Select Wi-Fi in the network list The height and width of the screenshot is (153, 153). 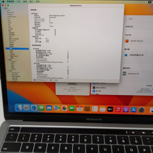(13, 64)
